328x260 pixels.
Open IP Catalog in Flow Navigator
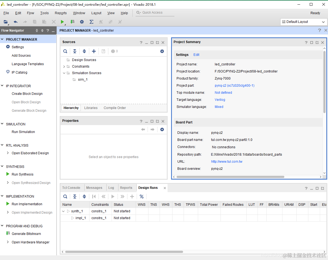(19, 72)
